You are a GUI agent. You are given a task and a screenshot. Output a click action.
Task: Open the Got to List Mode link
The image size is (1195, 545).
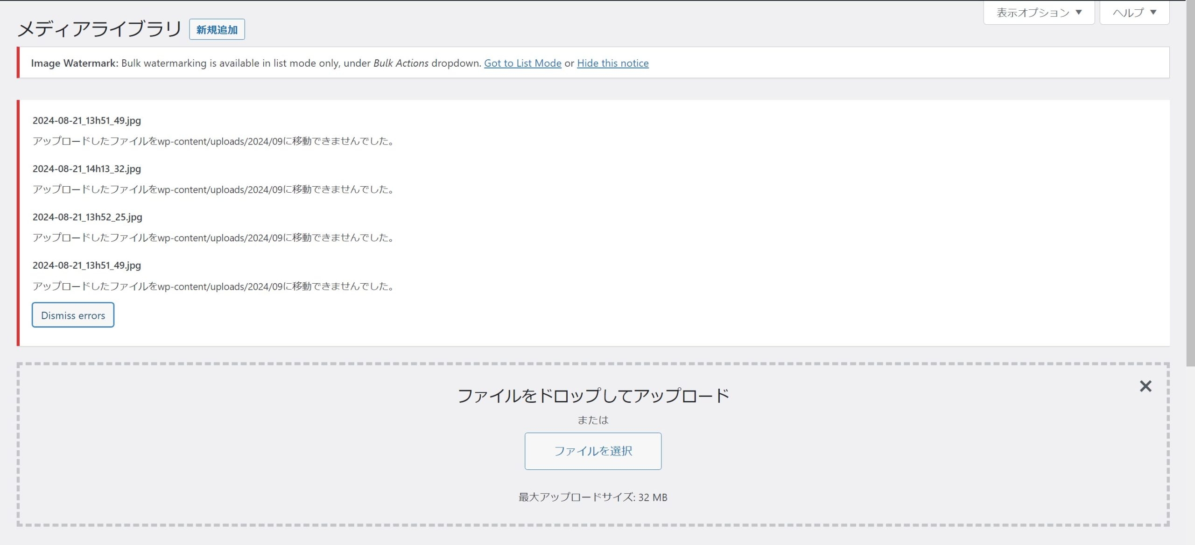(x=522, y=63)
